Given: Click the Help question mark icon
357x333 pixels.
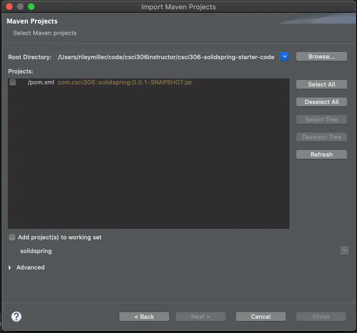Looking at the screenshot, I should click(x=16, y=316).
